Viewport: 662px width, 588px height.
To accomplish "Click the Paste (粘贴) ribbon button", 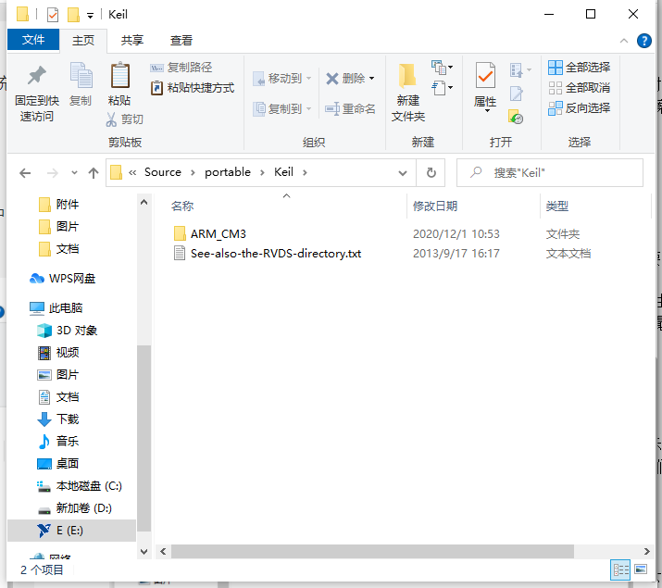I will [x=119, y=84].
